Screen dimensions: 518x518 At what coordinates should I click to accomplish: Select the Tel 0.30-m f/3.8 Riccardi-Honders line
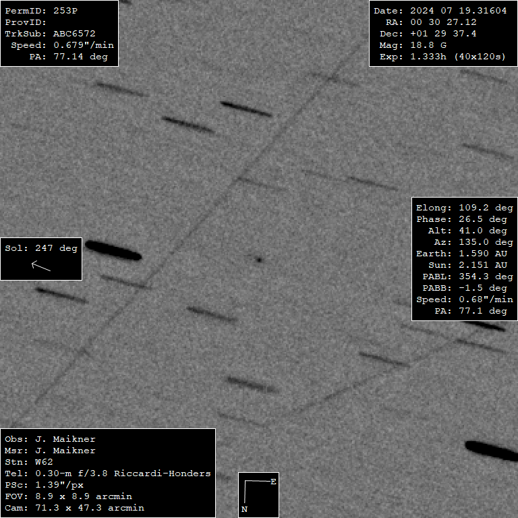(x=108, y=473)
